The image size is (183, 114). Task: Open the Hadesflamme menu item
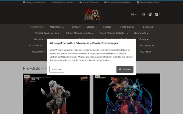tap(37, 27)
